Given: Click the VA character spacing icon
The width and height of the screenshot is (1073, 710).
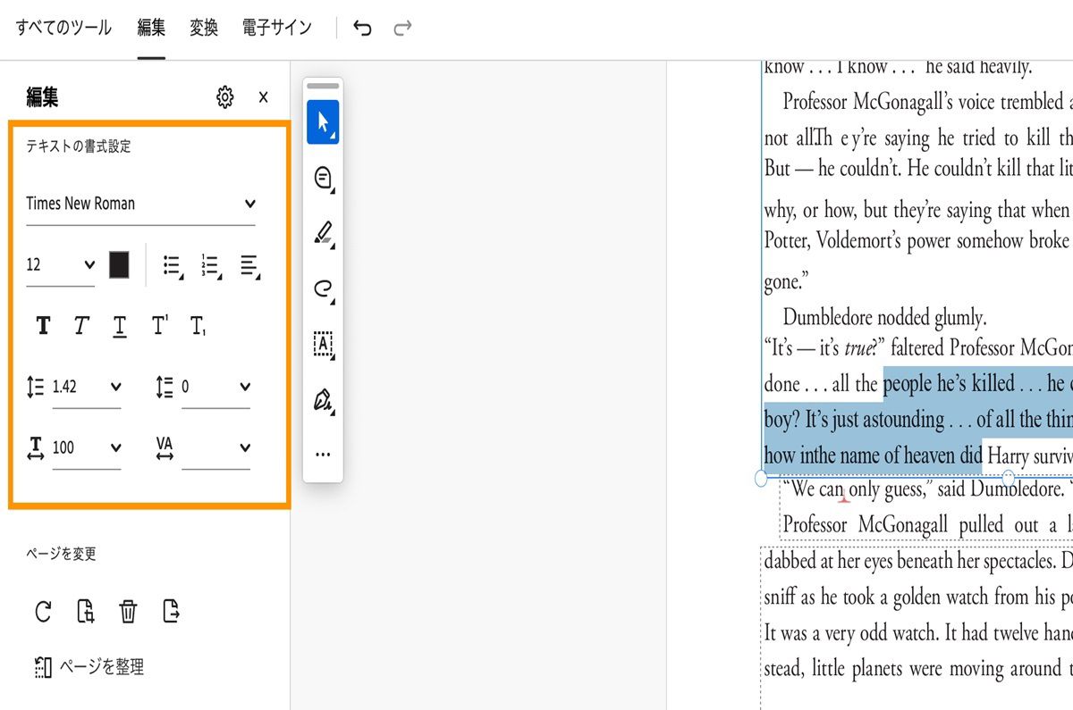Looking at the screenshot, I should 165,447.
